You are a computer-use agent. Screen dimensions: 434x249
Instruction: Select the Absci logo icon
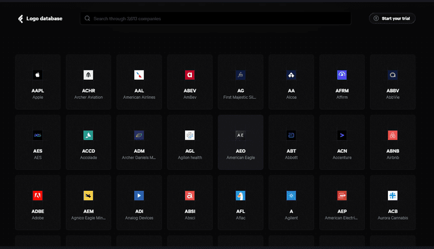tap(190, 196)
